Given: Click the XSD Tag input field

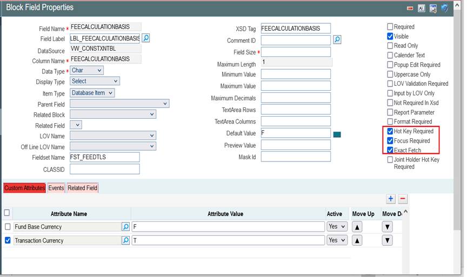Looking at the screenshot, I should tap(296, 28).
